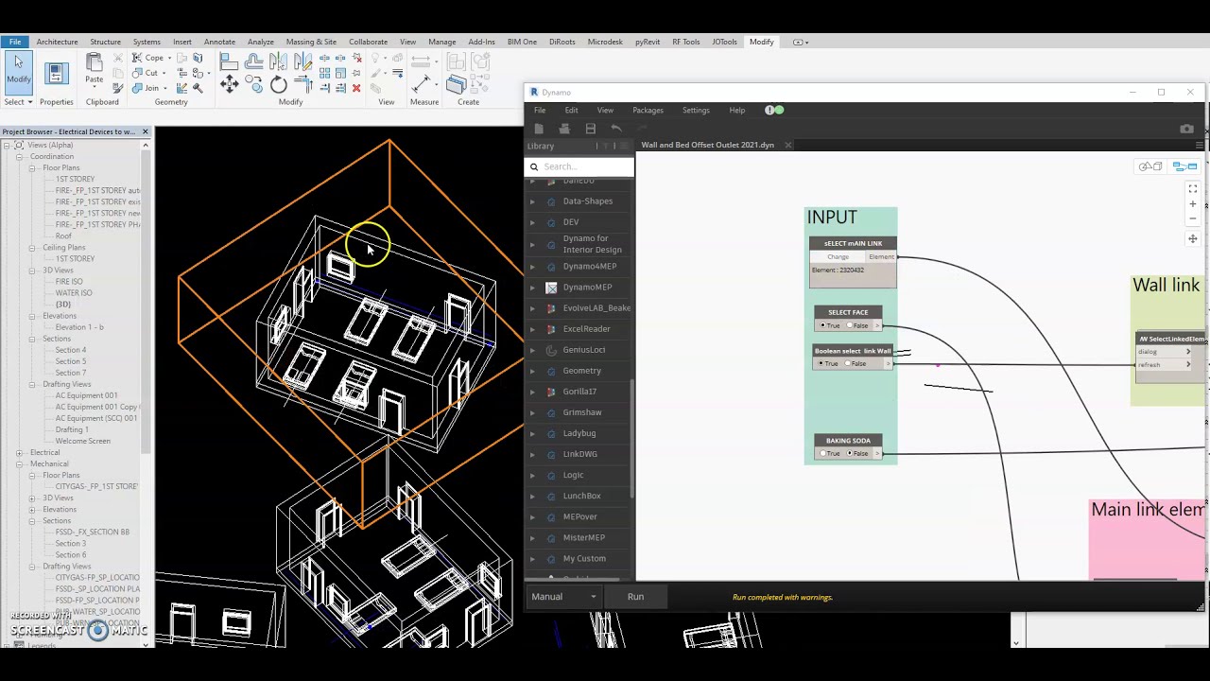The width and height of the screenshot is (1210, 681).
Task: Click the Revit File button
Action: click(x=15, y=42)
